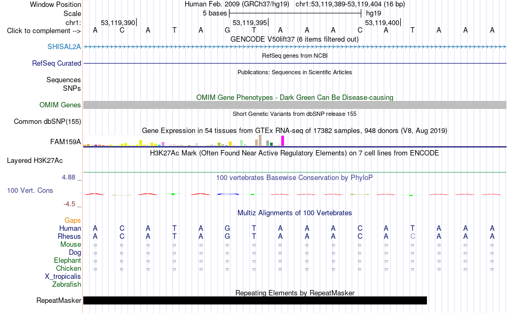Click the GTEx Gene Expression track title

coord(295,131)
